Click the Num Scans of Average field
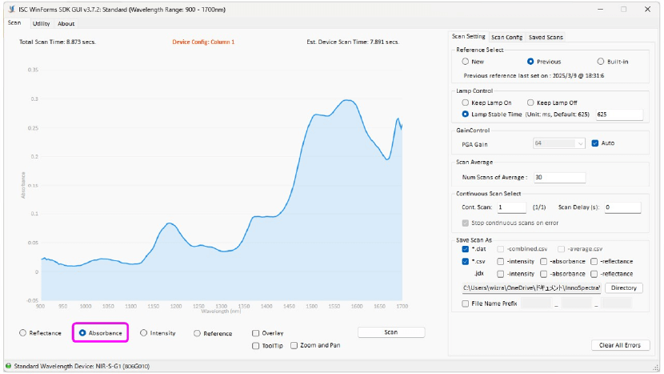Image resolution: width=664 pixels, height=374 pixels. (x=558, y=177)
